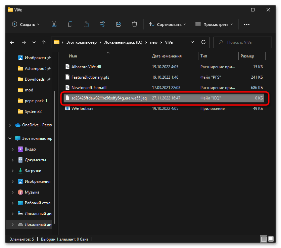Click the Copy icon in toolbar

click(70, 24)
